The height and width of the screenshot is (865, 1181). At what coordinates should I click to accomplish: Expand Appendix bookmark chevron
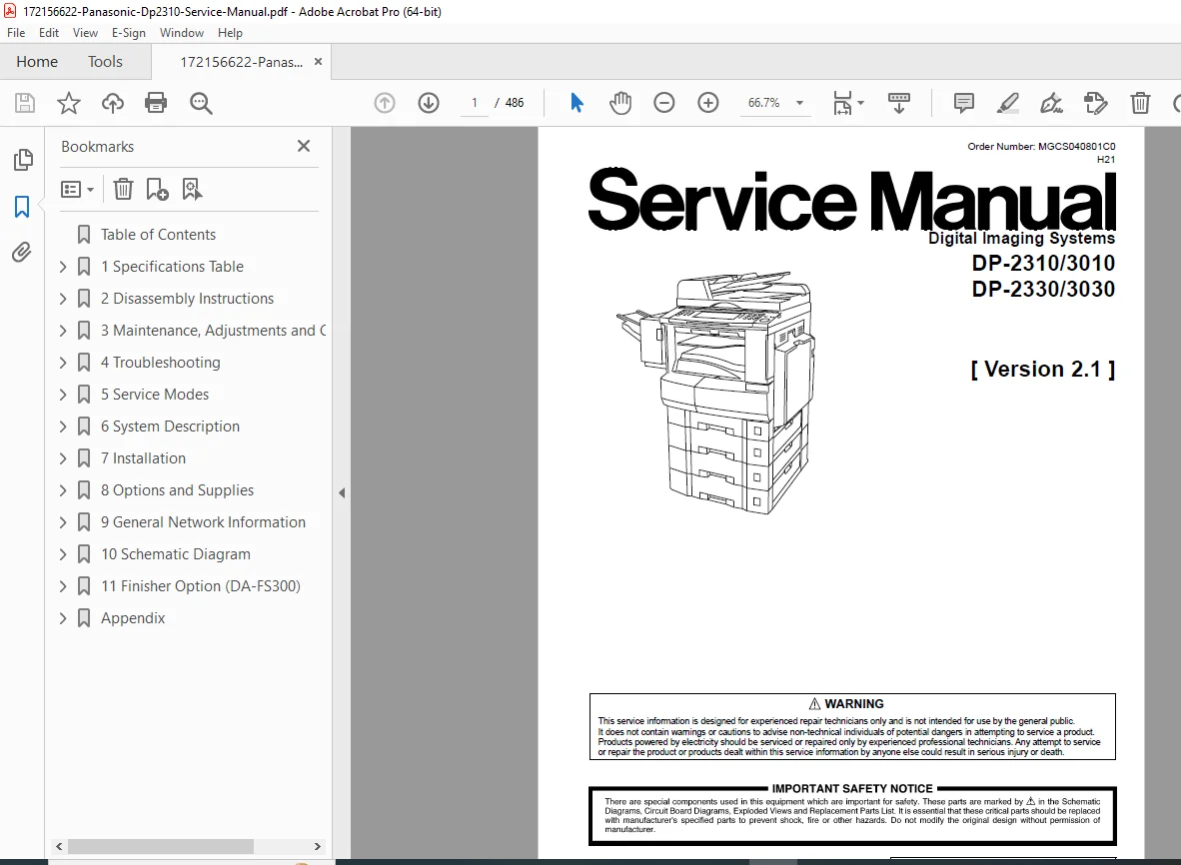(x=63, y=619)
